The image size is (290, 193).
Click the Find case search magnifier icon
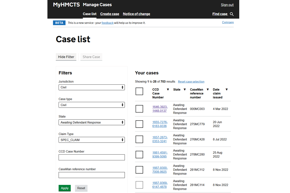tap(232, 14)
